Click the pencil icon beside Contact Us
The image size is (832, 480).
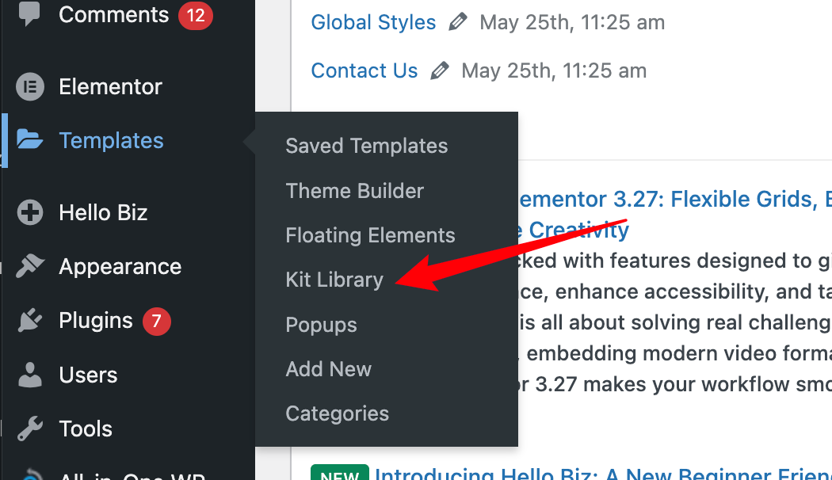pyautogui.click(x=440, y=70)
